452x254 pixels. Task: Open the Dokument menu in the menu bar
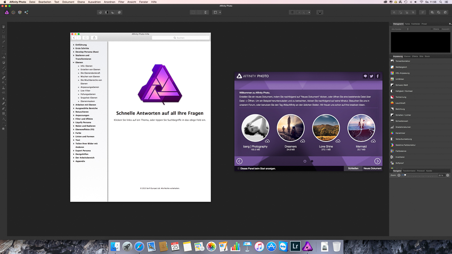[68, 2]
